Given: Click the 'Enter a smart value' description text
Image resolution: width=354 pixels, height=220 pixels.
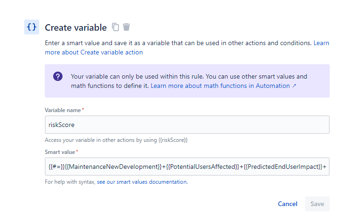Looking at the screenshot, I should tap(177, 43).
